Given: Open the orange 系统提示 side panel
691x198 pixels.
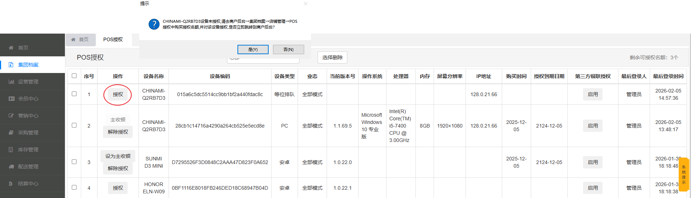Looking at the screenshot, I should [683, 175].
